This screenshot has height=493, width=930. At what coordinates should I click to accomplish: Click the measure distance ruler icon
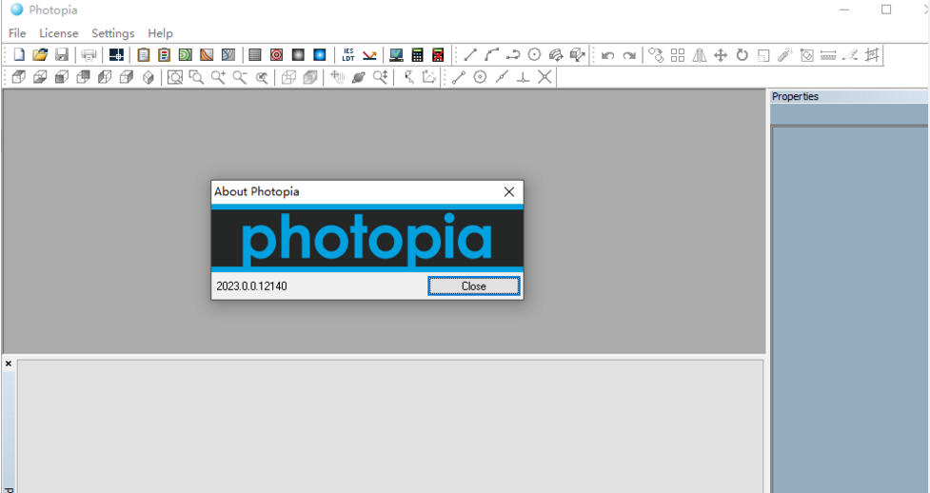pos(828,55)
